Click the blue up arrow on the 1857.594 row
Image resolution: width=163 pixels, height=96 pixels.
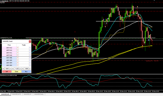(x=30, y=63)
